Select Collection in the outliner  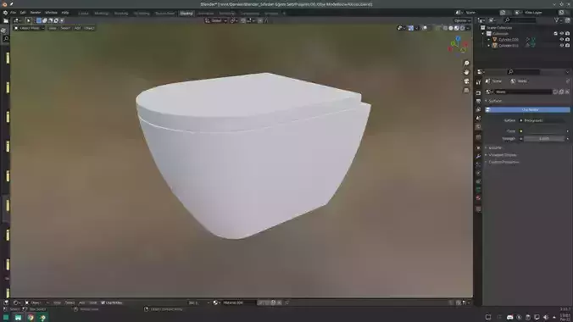pos(500,34)
